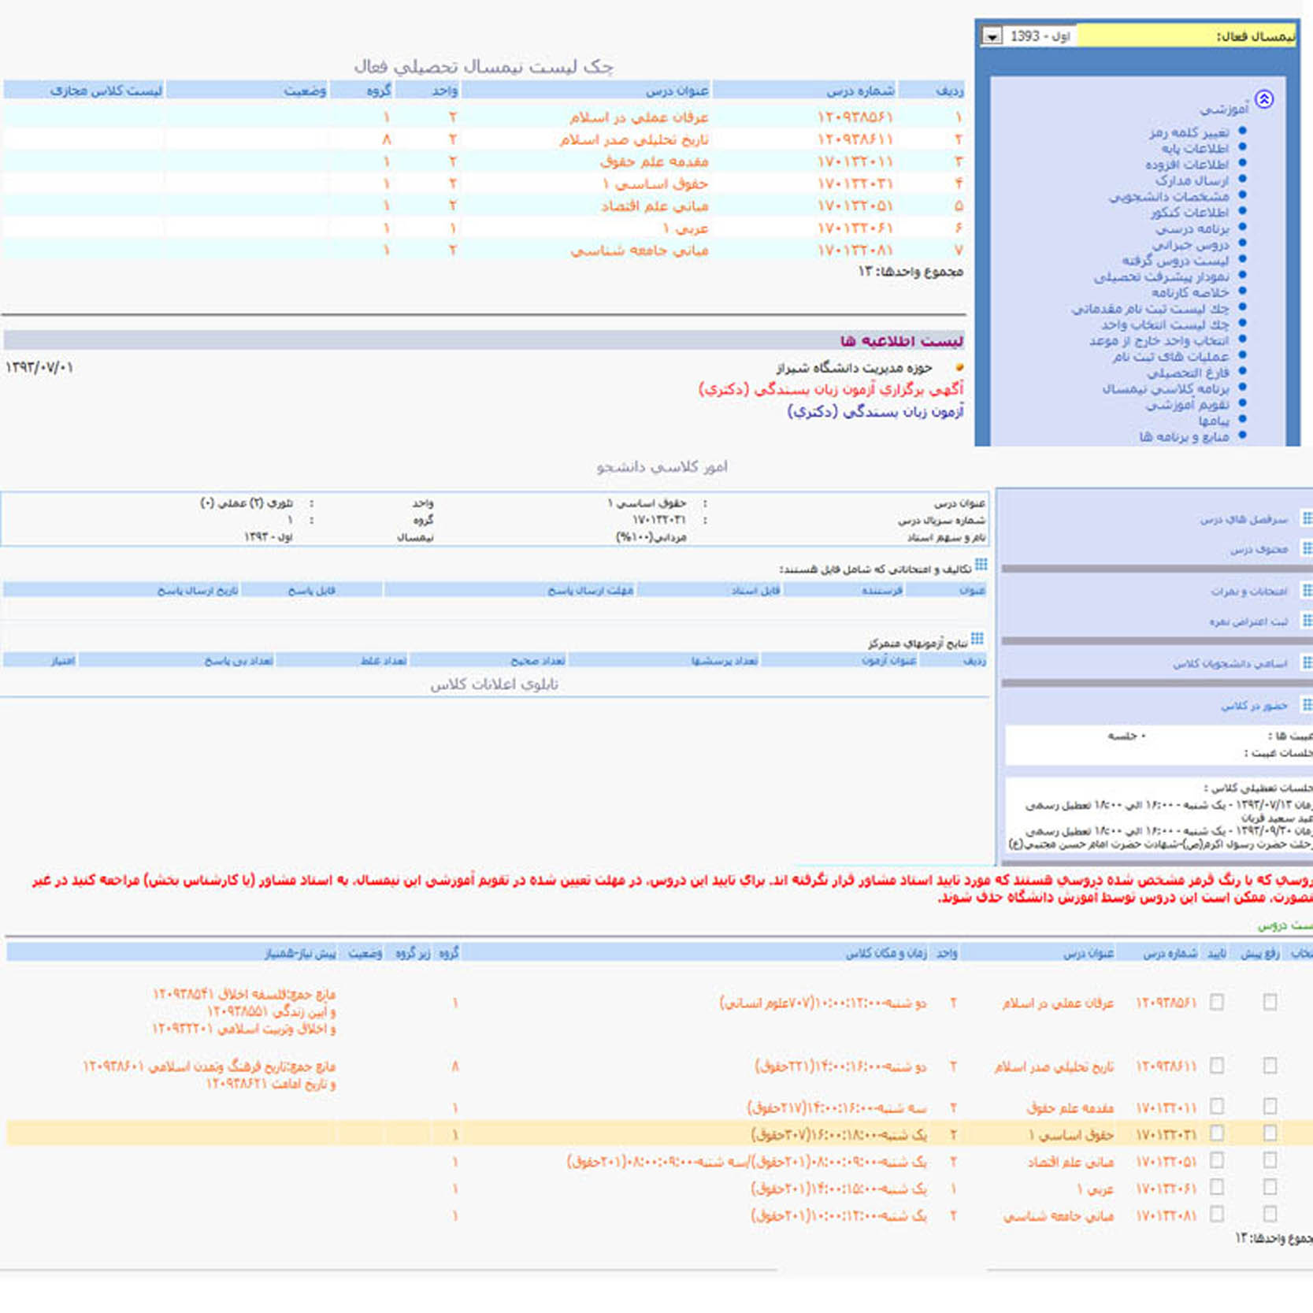Open برنامه درسی in sidebar menu
Screen dimensions: 1313x1313
[x=1192, y=228]
